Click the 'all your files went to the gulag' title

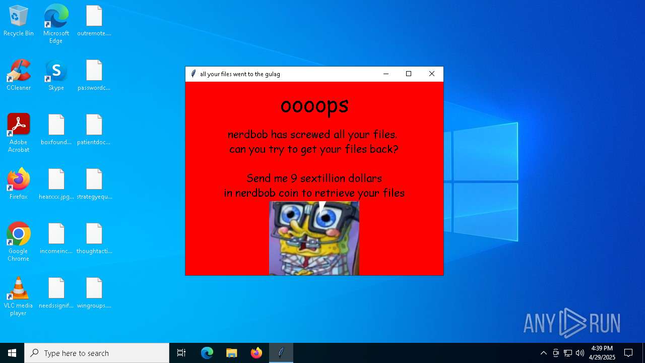[240, 74]
